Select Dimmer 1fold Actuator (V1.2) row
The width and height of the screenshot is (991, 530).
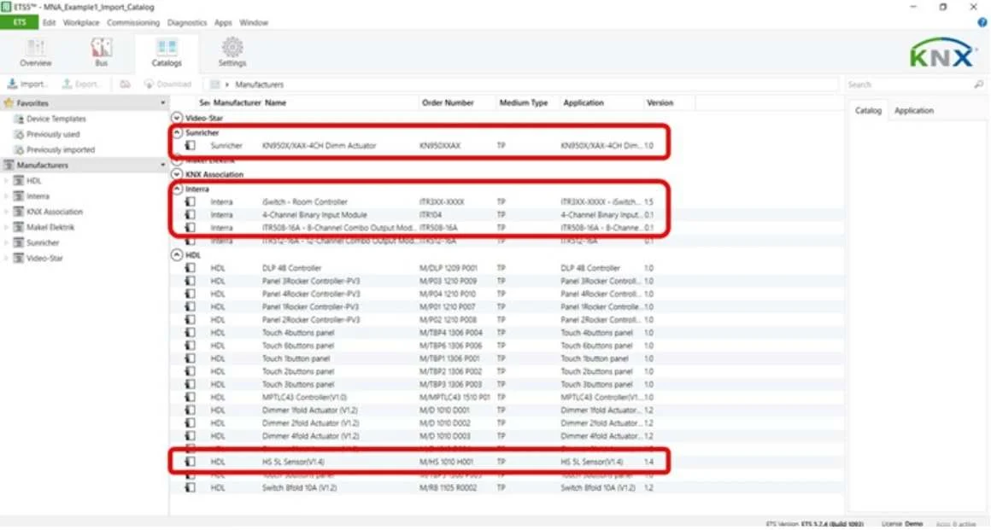pos(507,410)
